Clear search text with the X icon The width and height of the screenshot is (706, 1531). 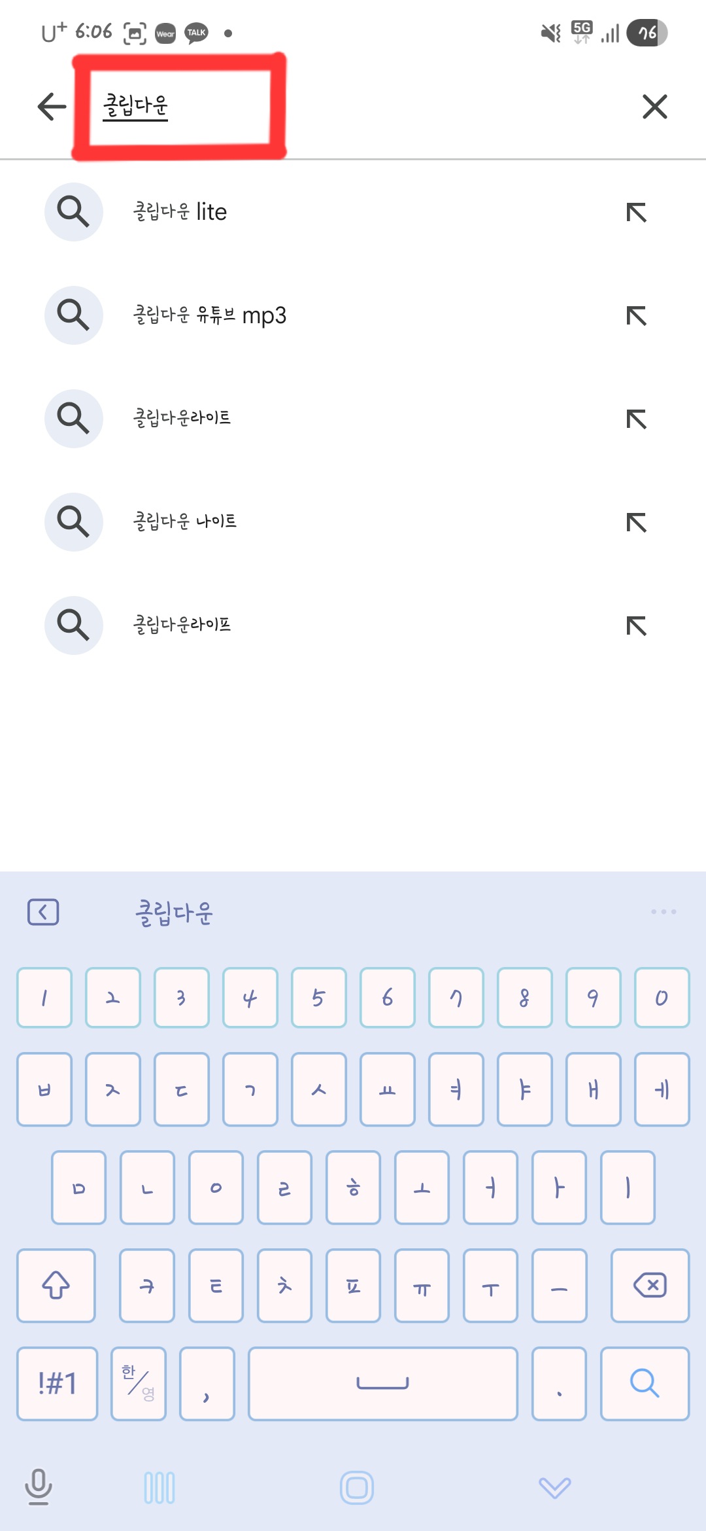click(x=654, y=107)
